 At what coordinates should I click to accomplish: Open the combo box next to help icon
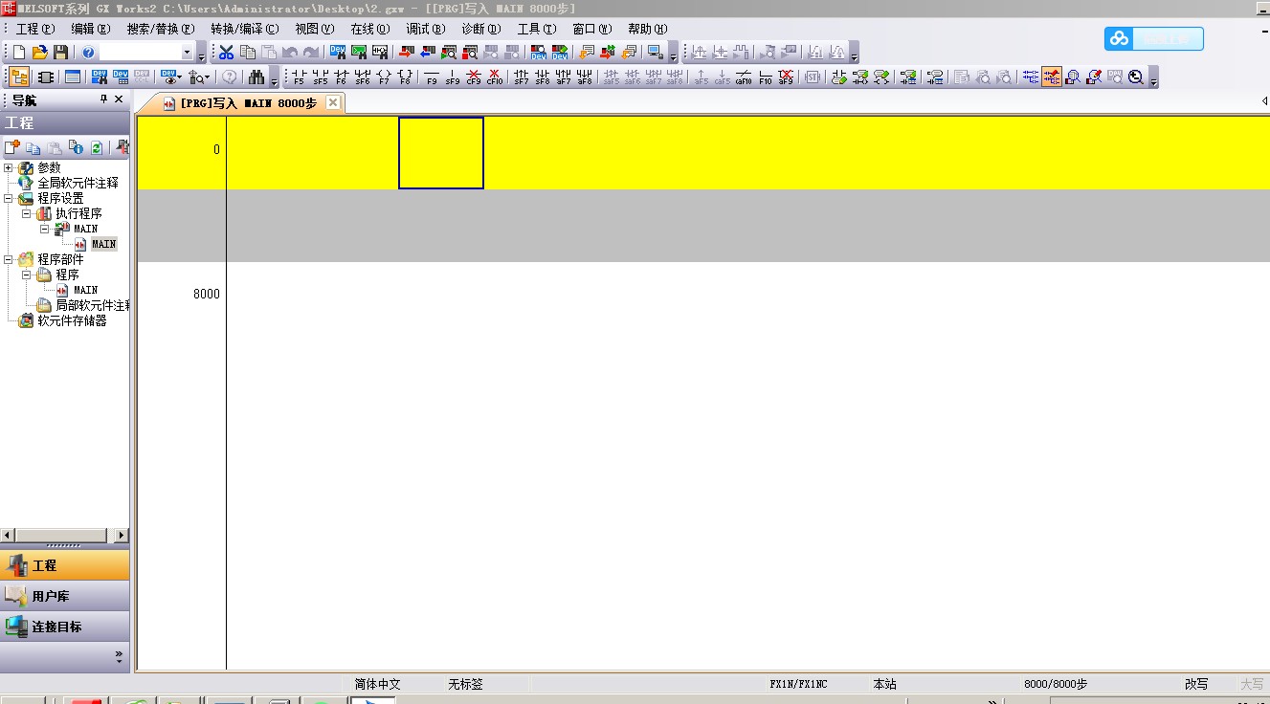pos(188,53)
